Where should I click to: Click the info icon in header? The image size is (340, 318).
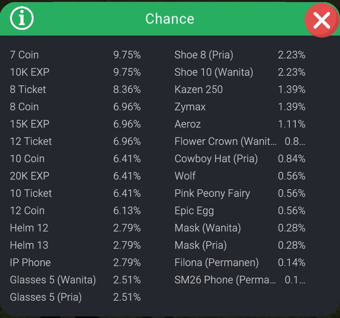22,19
